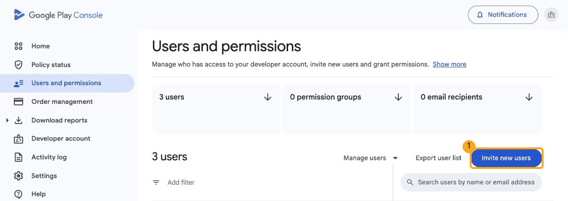
Task: Click the Home grid icon
Action: pyautogui.click(x=18, y=46)
